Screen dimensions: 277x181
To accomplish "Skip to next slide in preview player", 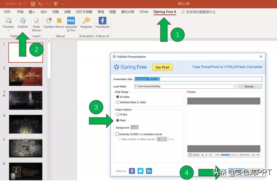I will pos(210,155).
